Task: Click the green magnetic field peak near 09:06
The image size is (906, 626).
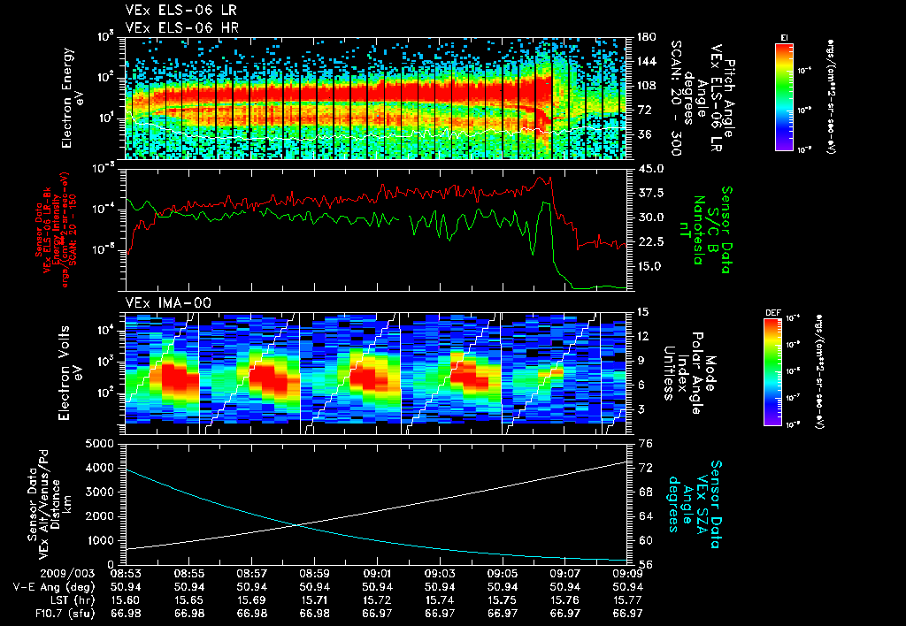Action: 545,202
